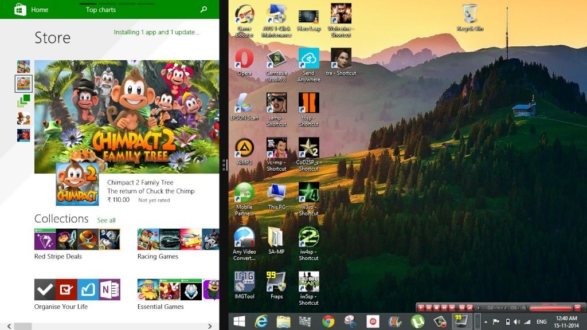Select the 'vc-mp - Shortcut' desktop icon
Screen dimensions: 587x330
277,155
